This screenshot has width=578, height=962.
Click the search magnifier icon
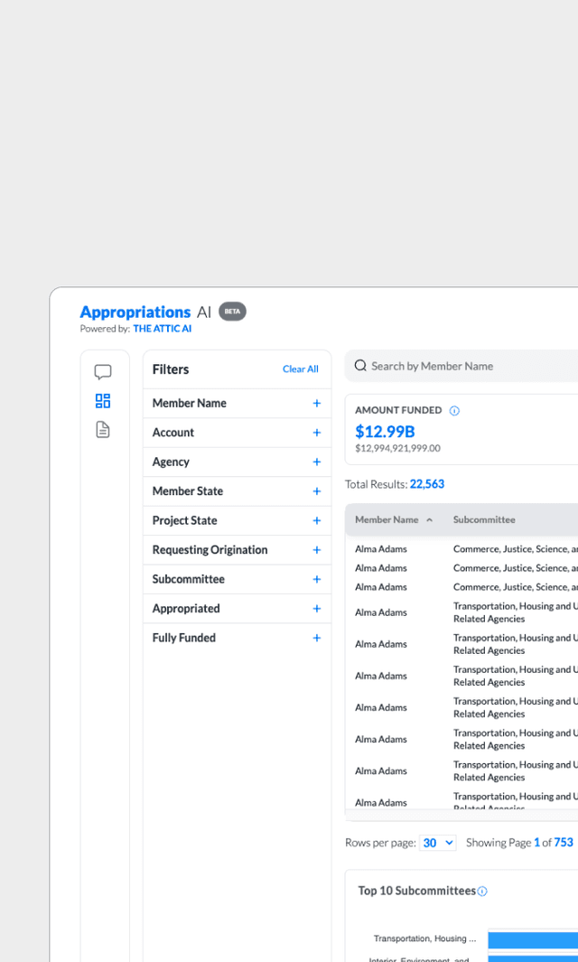[x=360, y=366]
